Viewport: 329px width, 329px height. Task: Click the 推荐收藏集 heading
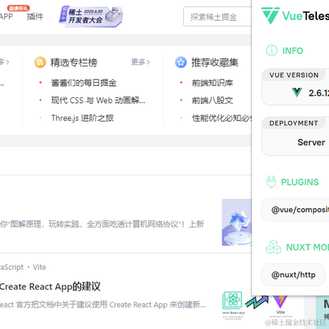point(215,62)
